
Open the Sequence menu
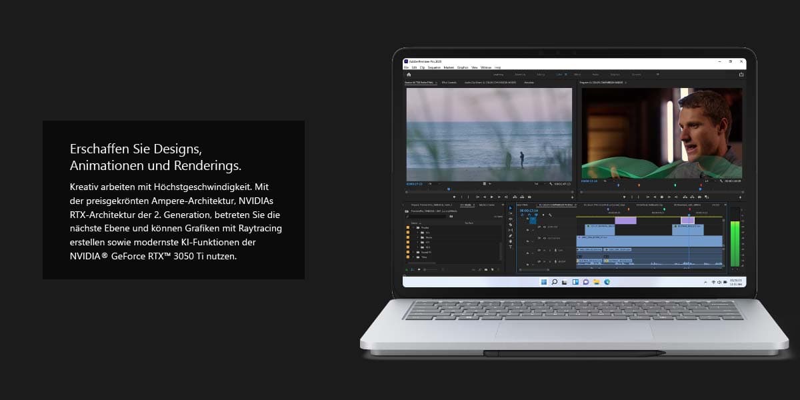click(x=434, y=67)
